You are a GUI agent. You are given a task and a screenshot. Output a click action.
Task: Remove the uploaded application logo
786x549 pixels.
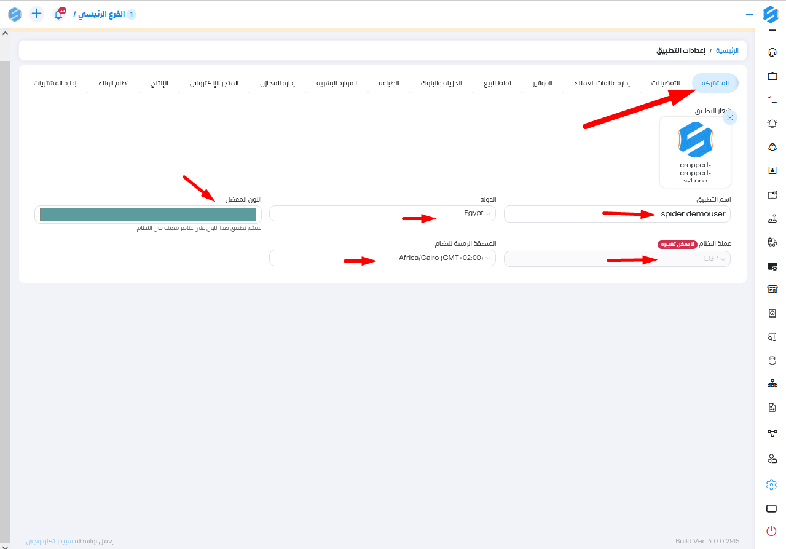tap(729, 117)
